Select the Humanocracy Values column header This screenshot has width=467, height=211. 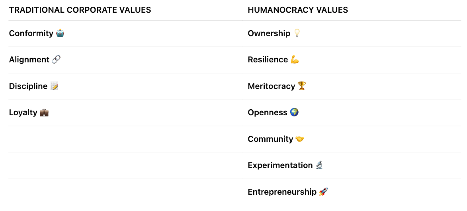(298, 10)
